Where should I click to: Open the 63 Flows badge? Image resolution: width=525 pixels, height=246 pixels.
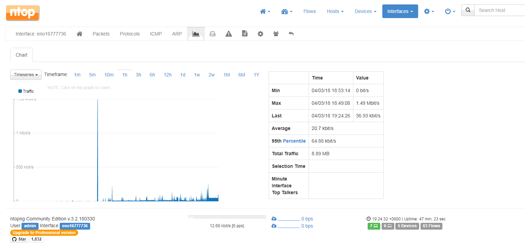click(x=431, y=226)
